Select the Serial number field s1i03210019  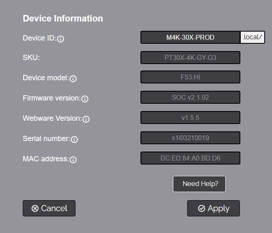[190, 138]
